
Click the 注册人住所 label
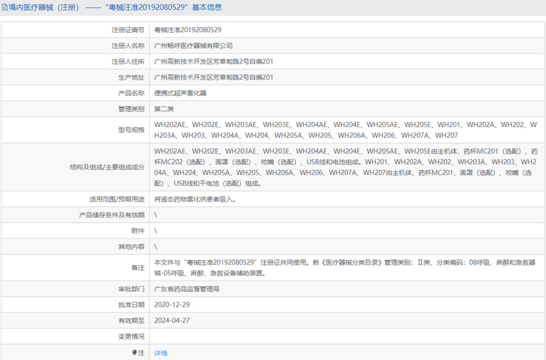point(128,62)
